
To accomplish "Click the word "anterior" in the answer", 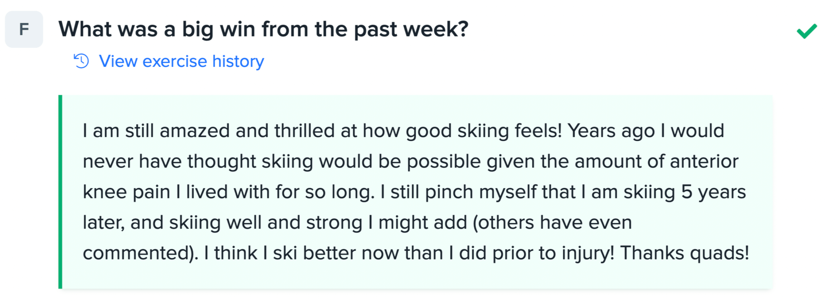I will [704, 161].
